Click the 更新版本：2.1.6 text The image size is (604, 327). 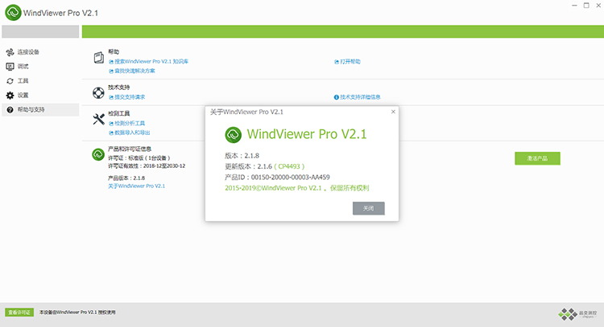(249, 166)
